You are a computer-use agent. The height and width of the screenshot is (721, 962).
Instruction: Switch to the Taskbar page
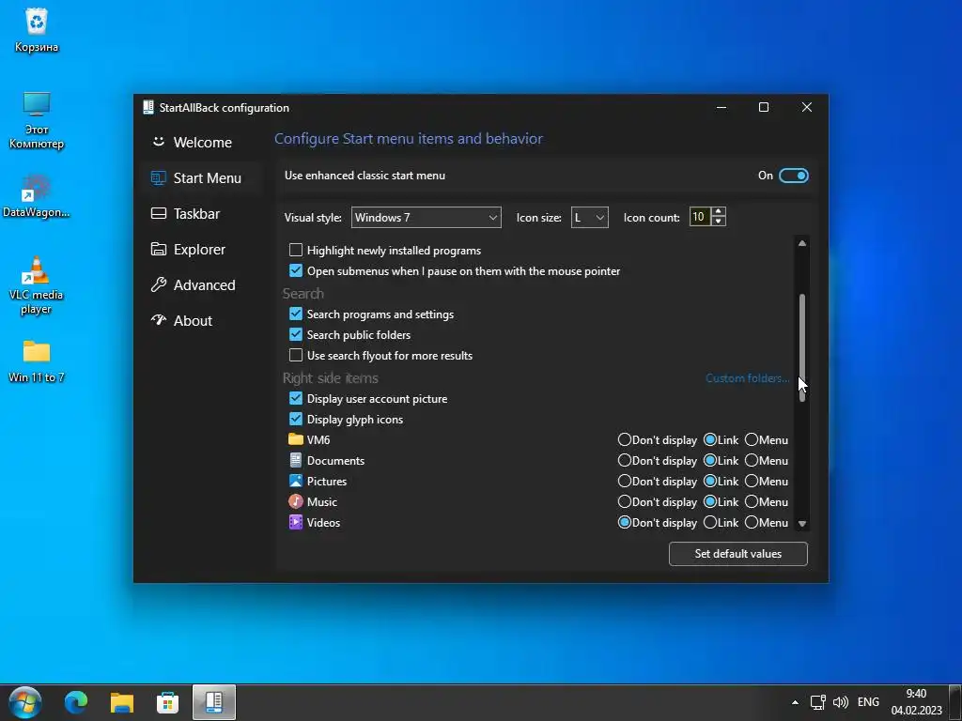(203, 213)
